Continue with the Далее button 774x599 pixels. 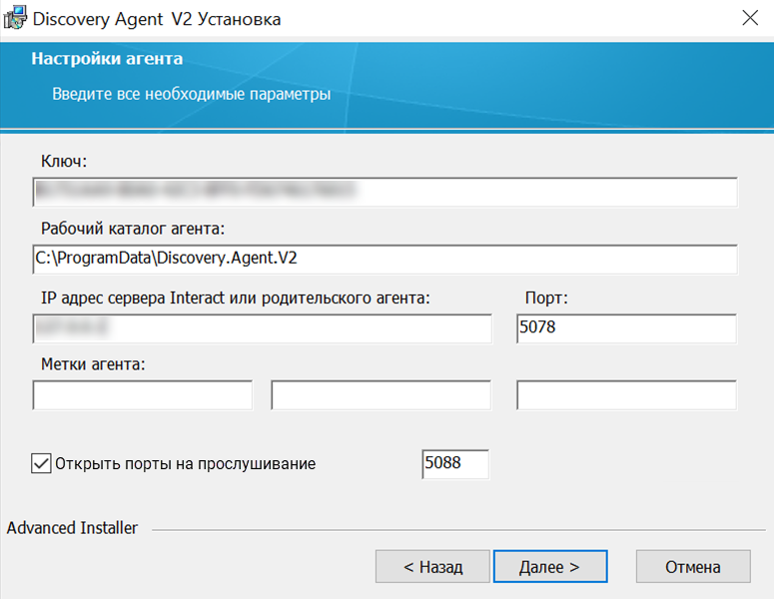tap(550, 567)
